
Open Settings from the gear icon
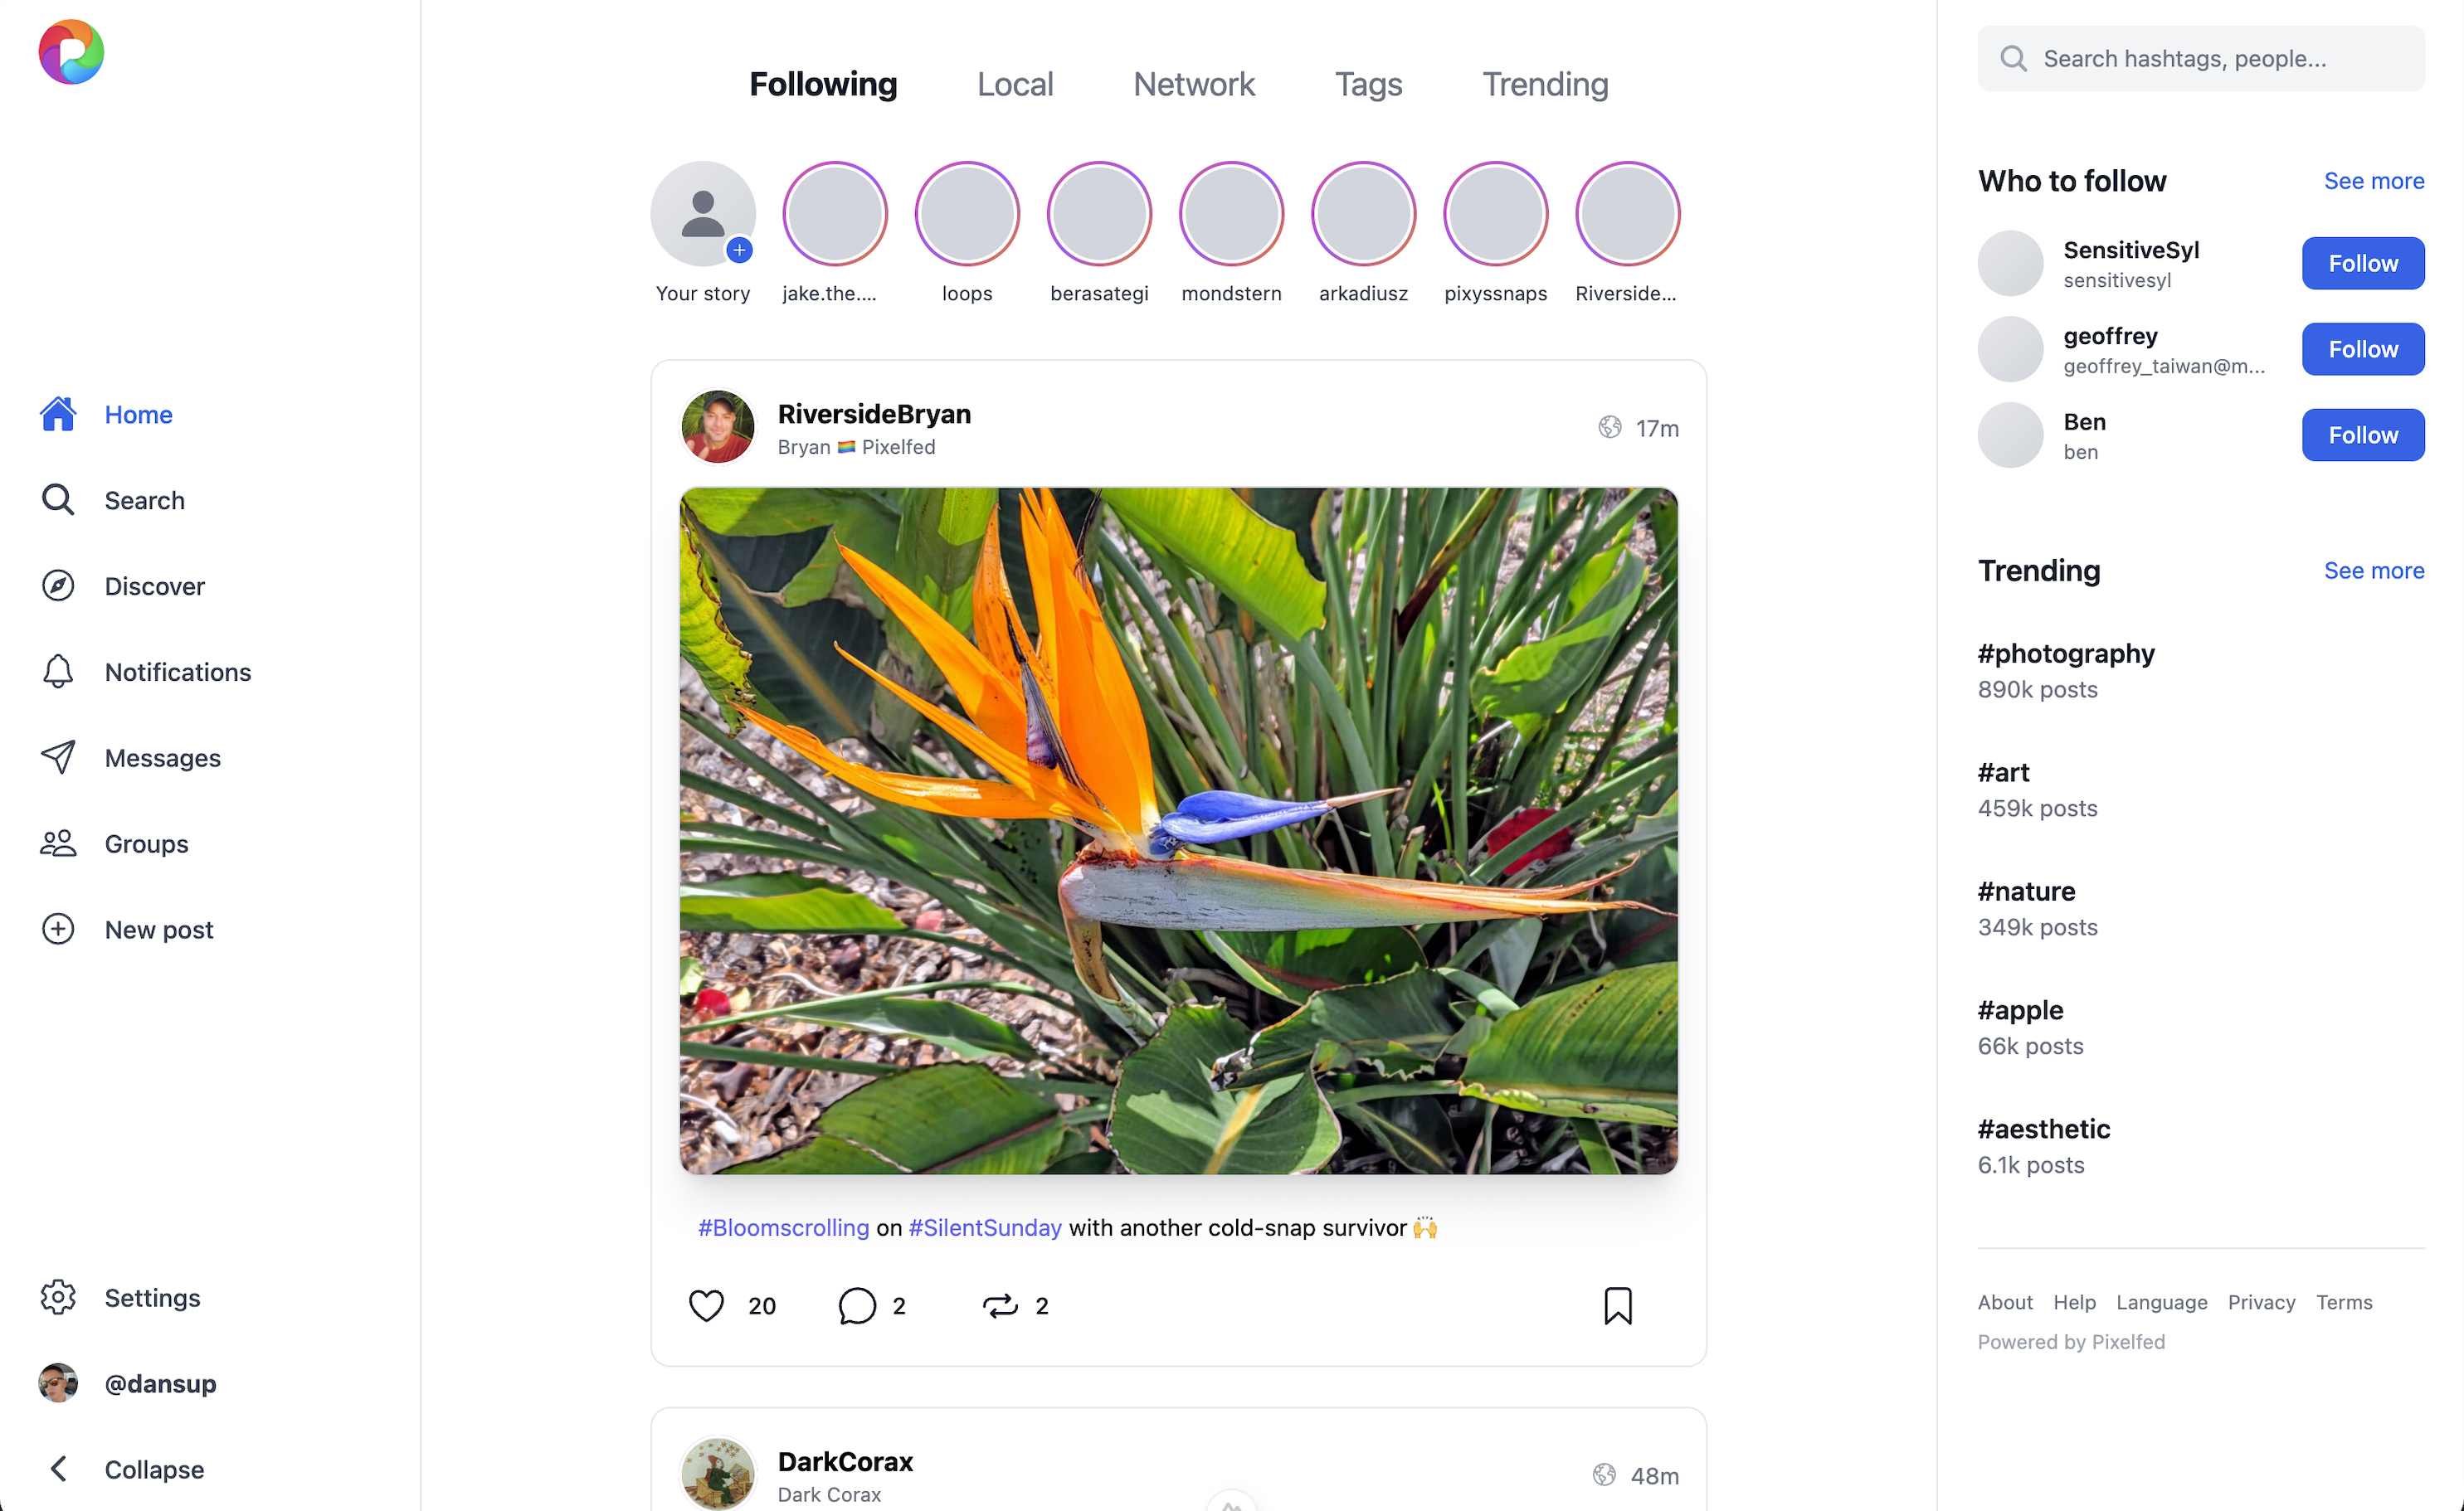click(58, 1297)
